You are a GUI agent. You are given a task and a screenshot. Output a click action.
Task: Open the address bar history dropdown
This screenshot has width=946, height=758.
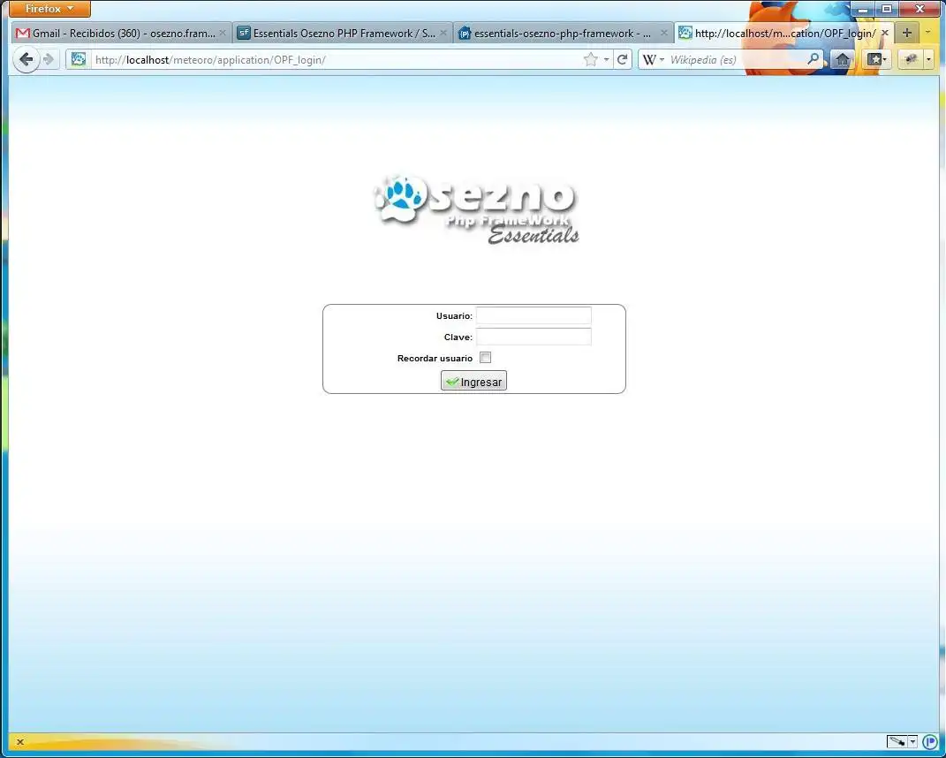[606, 59]
